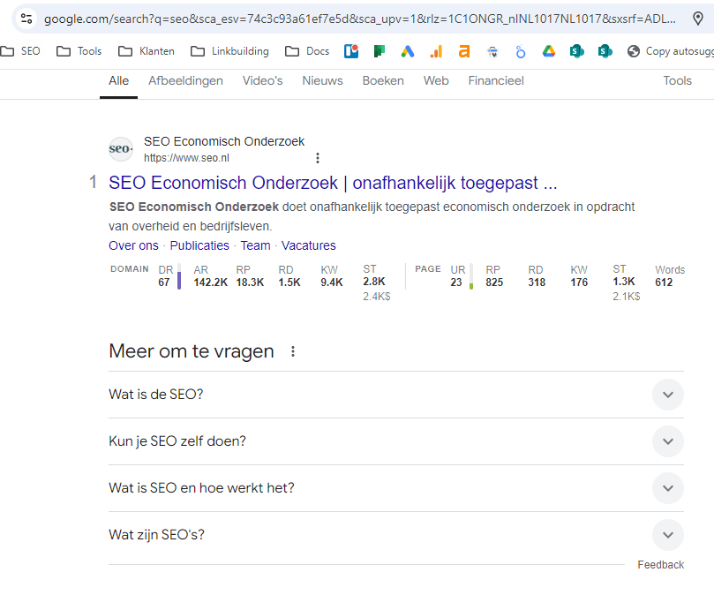Click the green Planner bookmark icon
This screenshot has width=714, height=595.
coord(379,51)
